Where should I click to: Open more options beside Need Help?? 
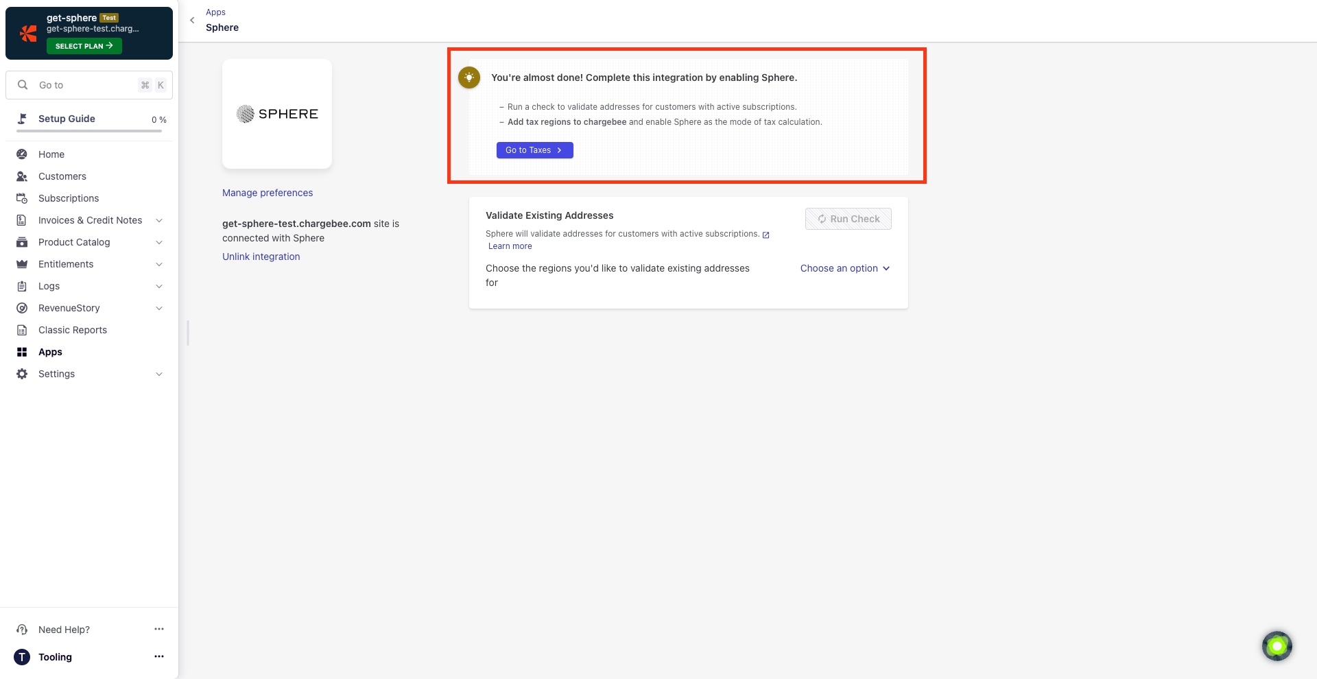click(159, 629)
